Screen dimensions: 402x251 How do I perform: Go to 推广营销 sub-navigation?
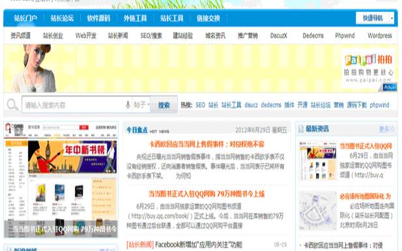click(248, 35)
